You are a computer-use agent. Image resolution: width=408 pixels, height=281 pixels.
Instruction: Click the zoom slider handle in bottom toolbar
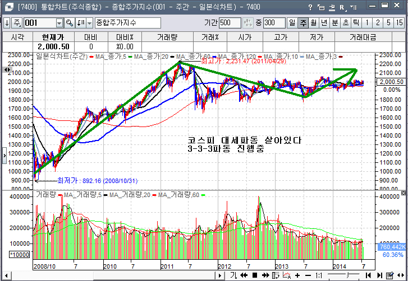pyautogui.click(x=349, y=275)
